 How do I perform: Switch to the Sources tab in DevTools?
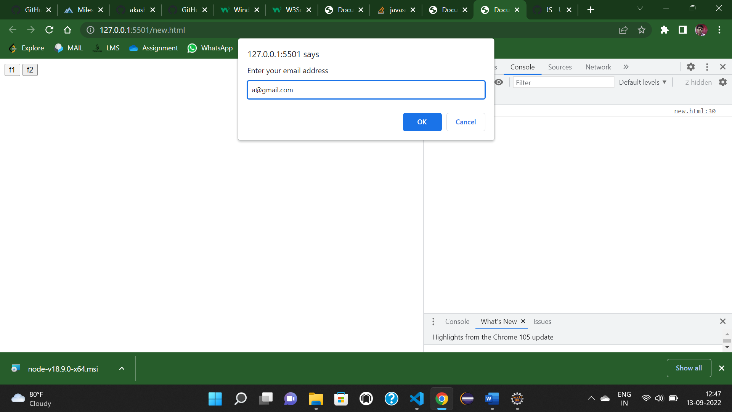coord(560,67)
